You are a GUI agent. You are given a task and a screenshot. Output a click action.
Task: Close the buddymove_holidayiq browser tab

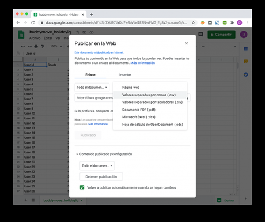[83, 14]
